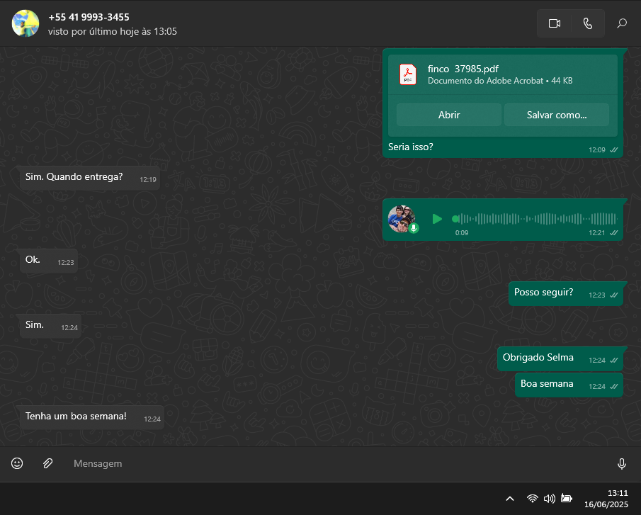Viewport: 641px width, 515px height.
Task: Open the contact's profile picture in header
Action: (x=25, y=23)
